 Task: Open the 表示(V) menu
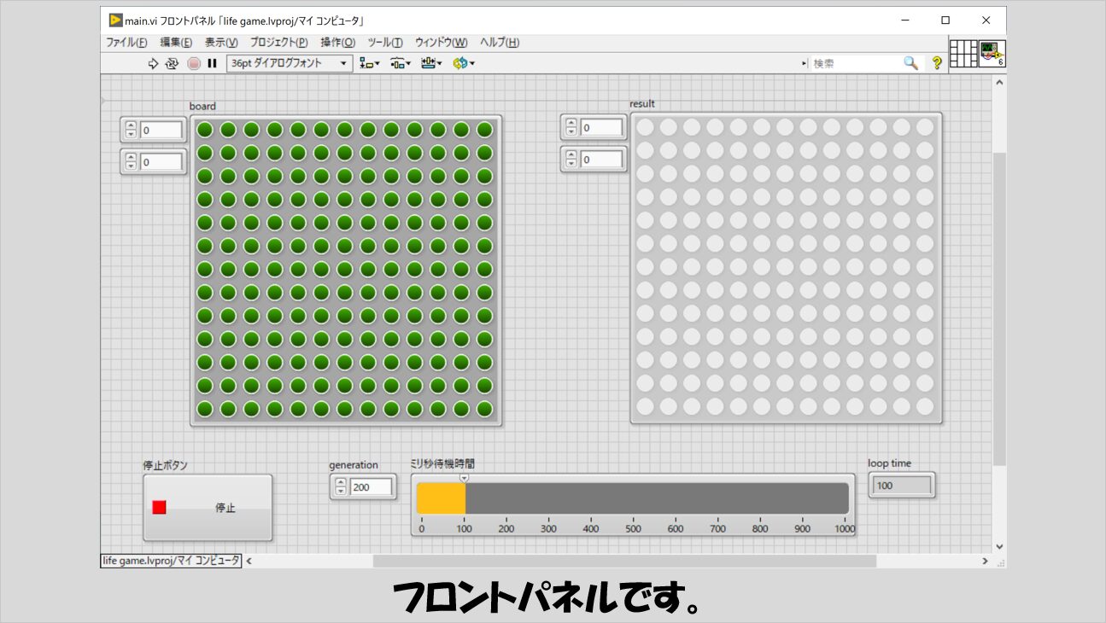221,43
